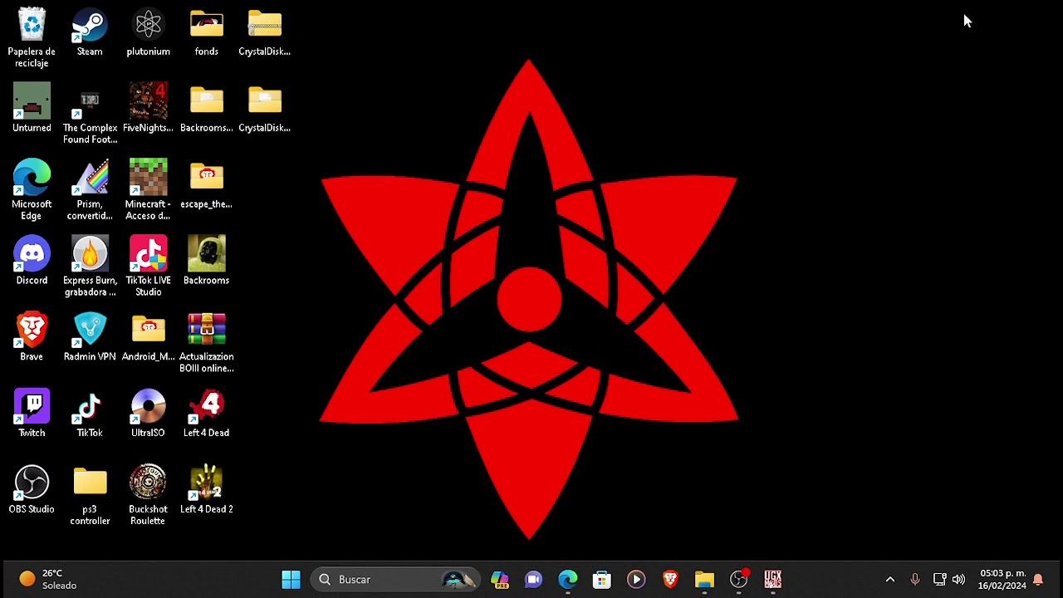Viewport: 1063px width, 598px height.
Task: Launch OBS Studio desktop shortcut
Action: click(32, 483)
